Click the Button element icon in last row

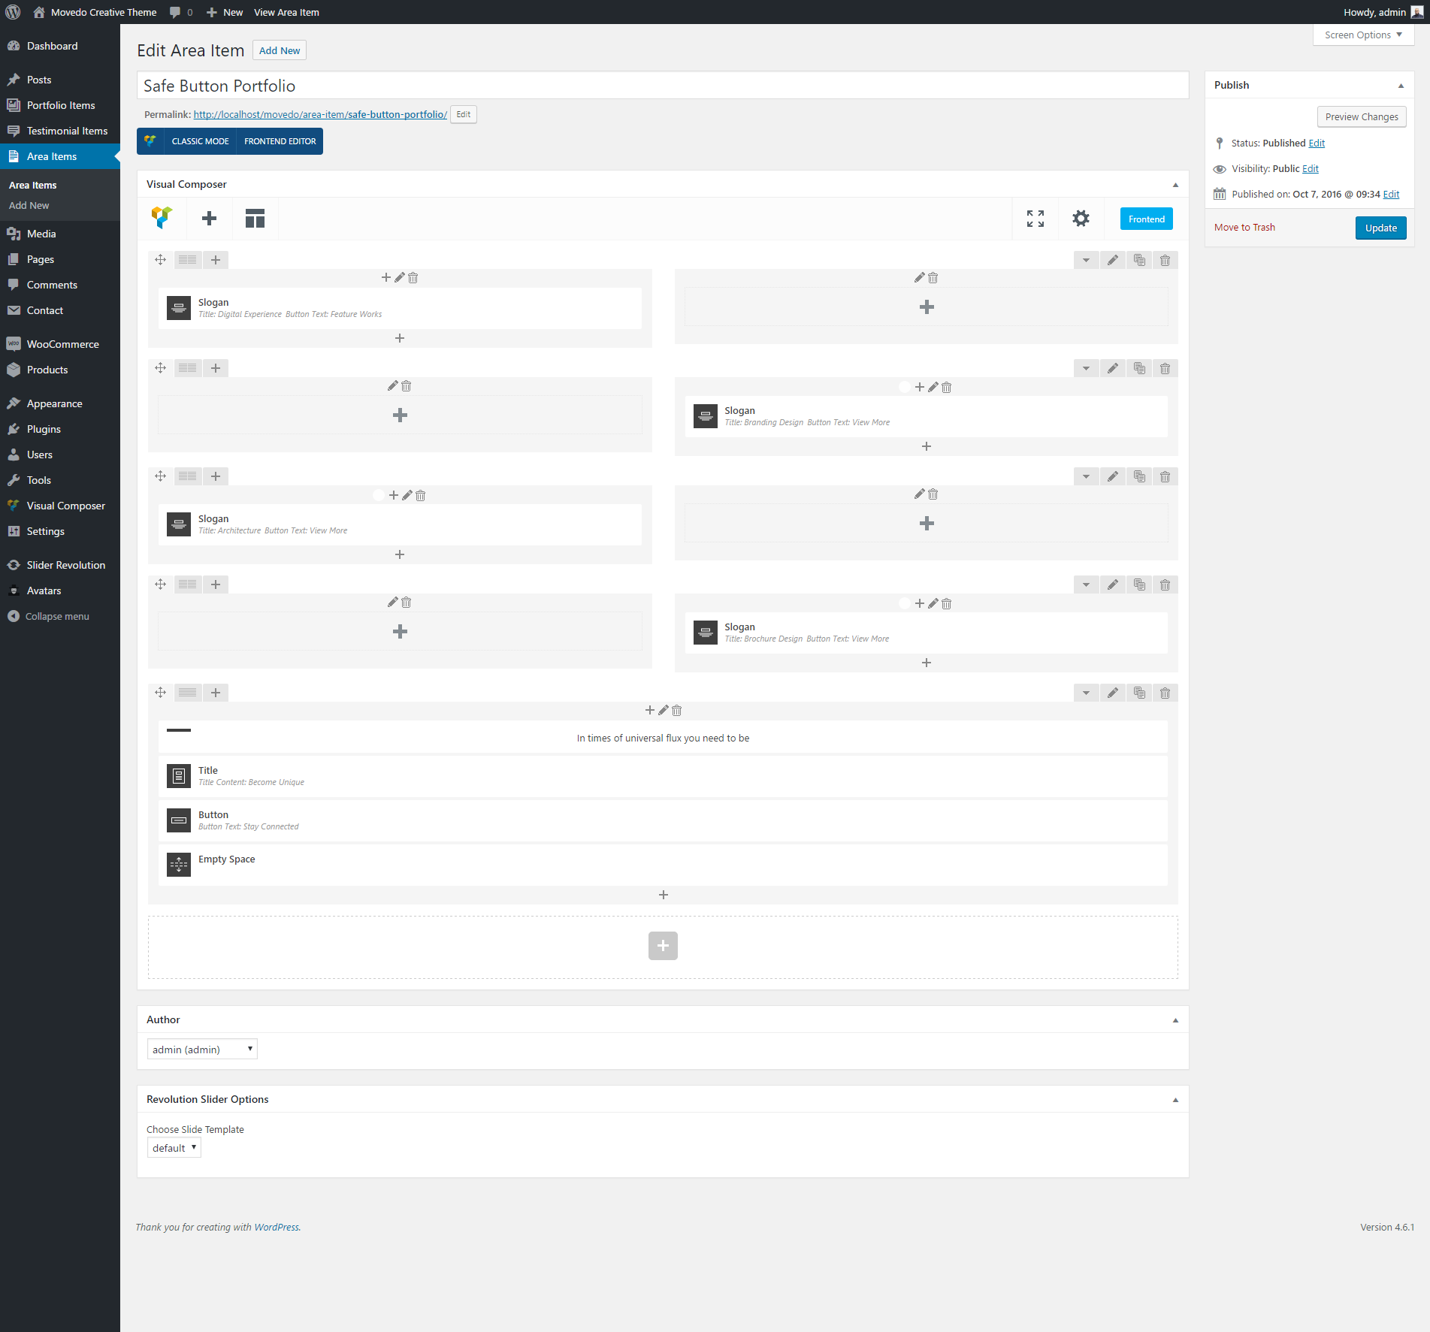point(179,820)
